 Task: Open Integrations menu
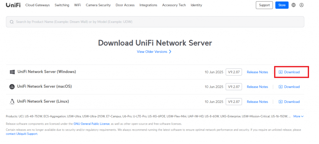(148, 5)
